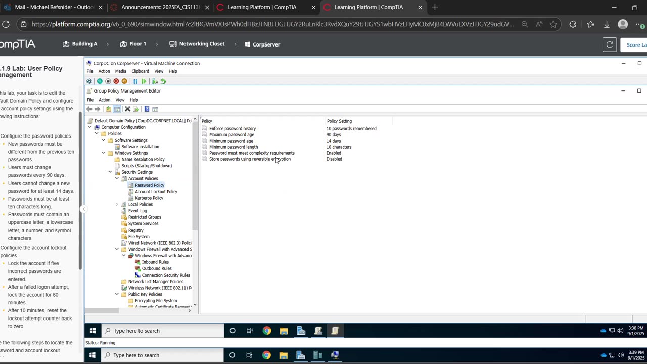Select Software installation tree item
This screenshot has width=647, height=364.
pyautogui.click(x=140, y=147)
